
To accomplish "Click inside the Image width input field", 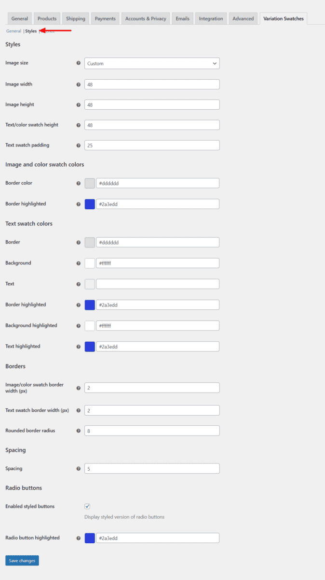I will point(151,84).
